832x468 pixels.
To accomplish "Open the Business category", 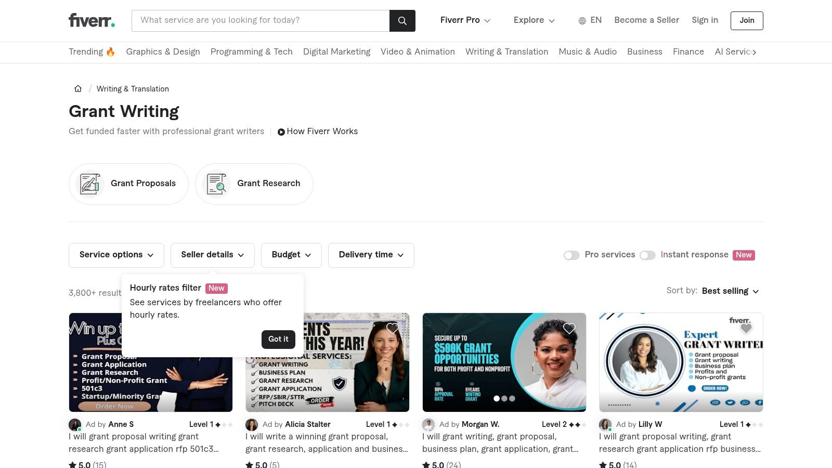I will click(x=645, y=51).
